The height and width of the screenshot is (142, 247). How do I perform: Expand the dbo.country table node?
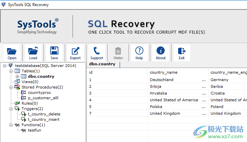[17, 76]
